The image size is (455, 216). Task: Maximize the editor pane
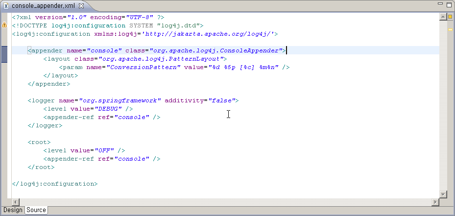[448, 5]
